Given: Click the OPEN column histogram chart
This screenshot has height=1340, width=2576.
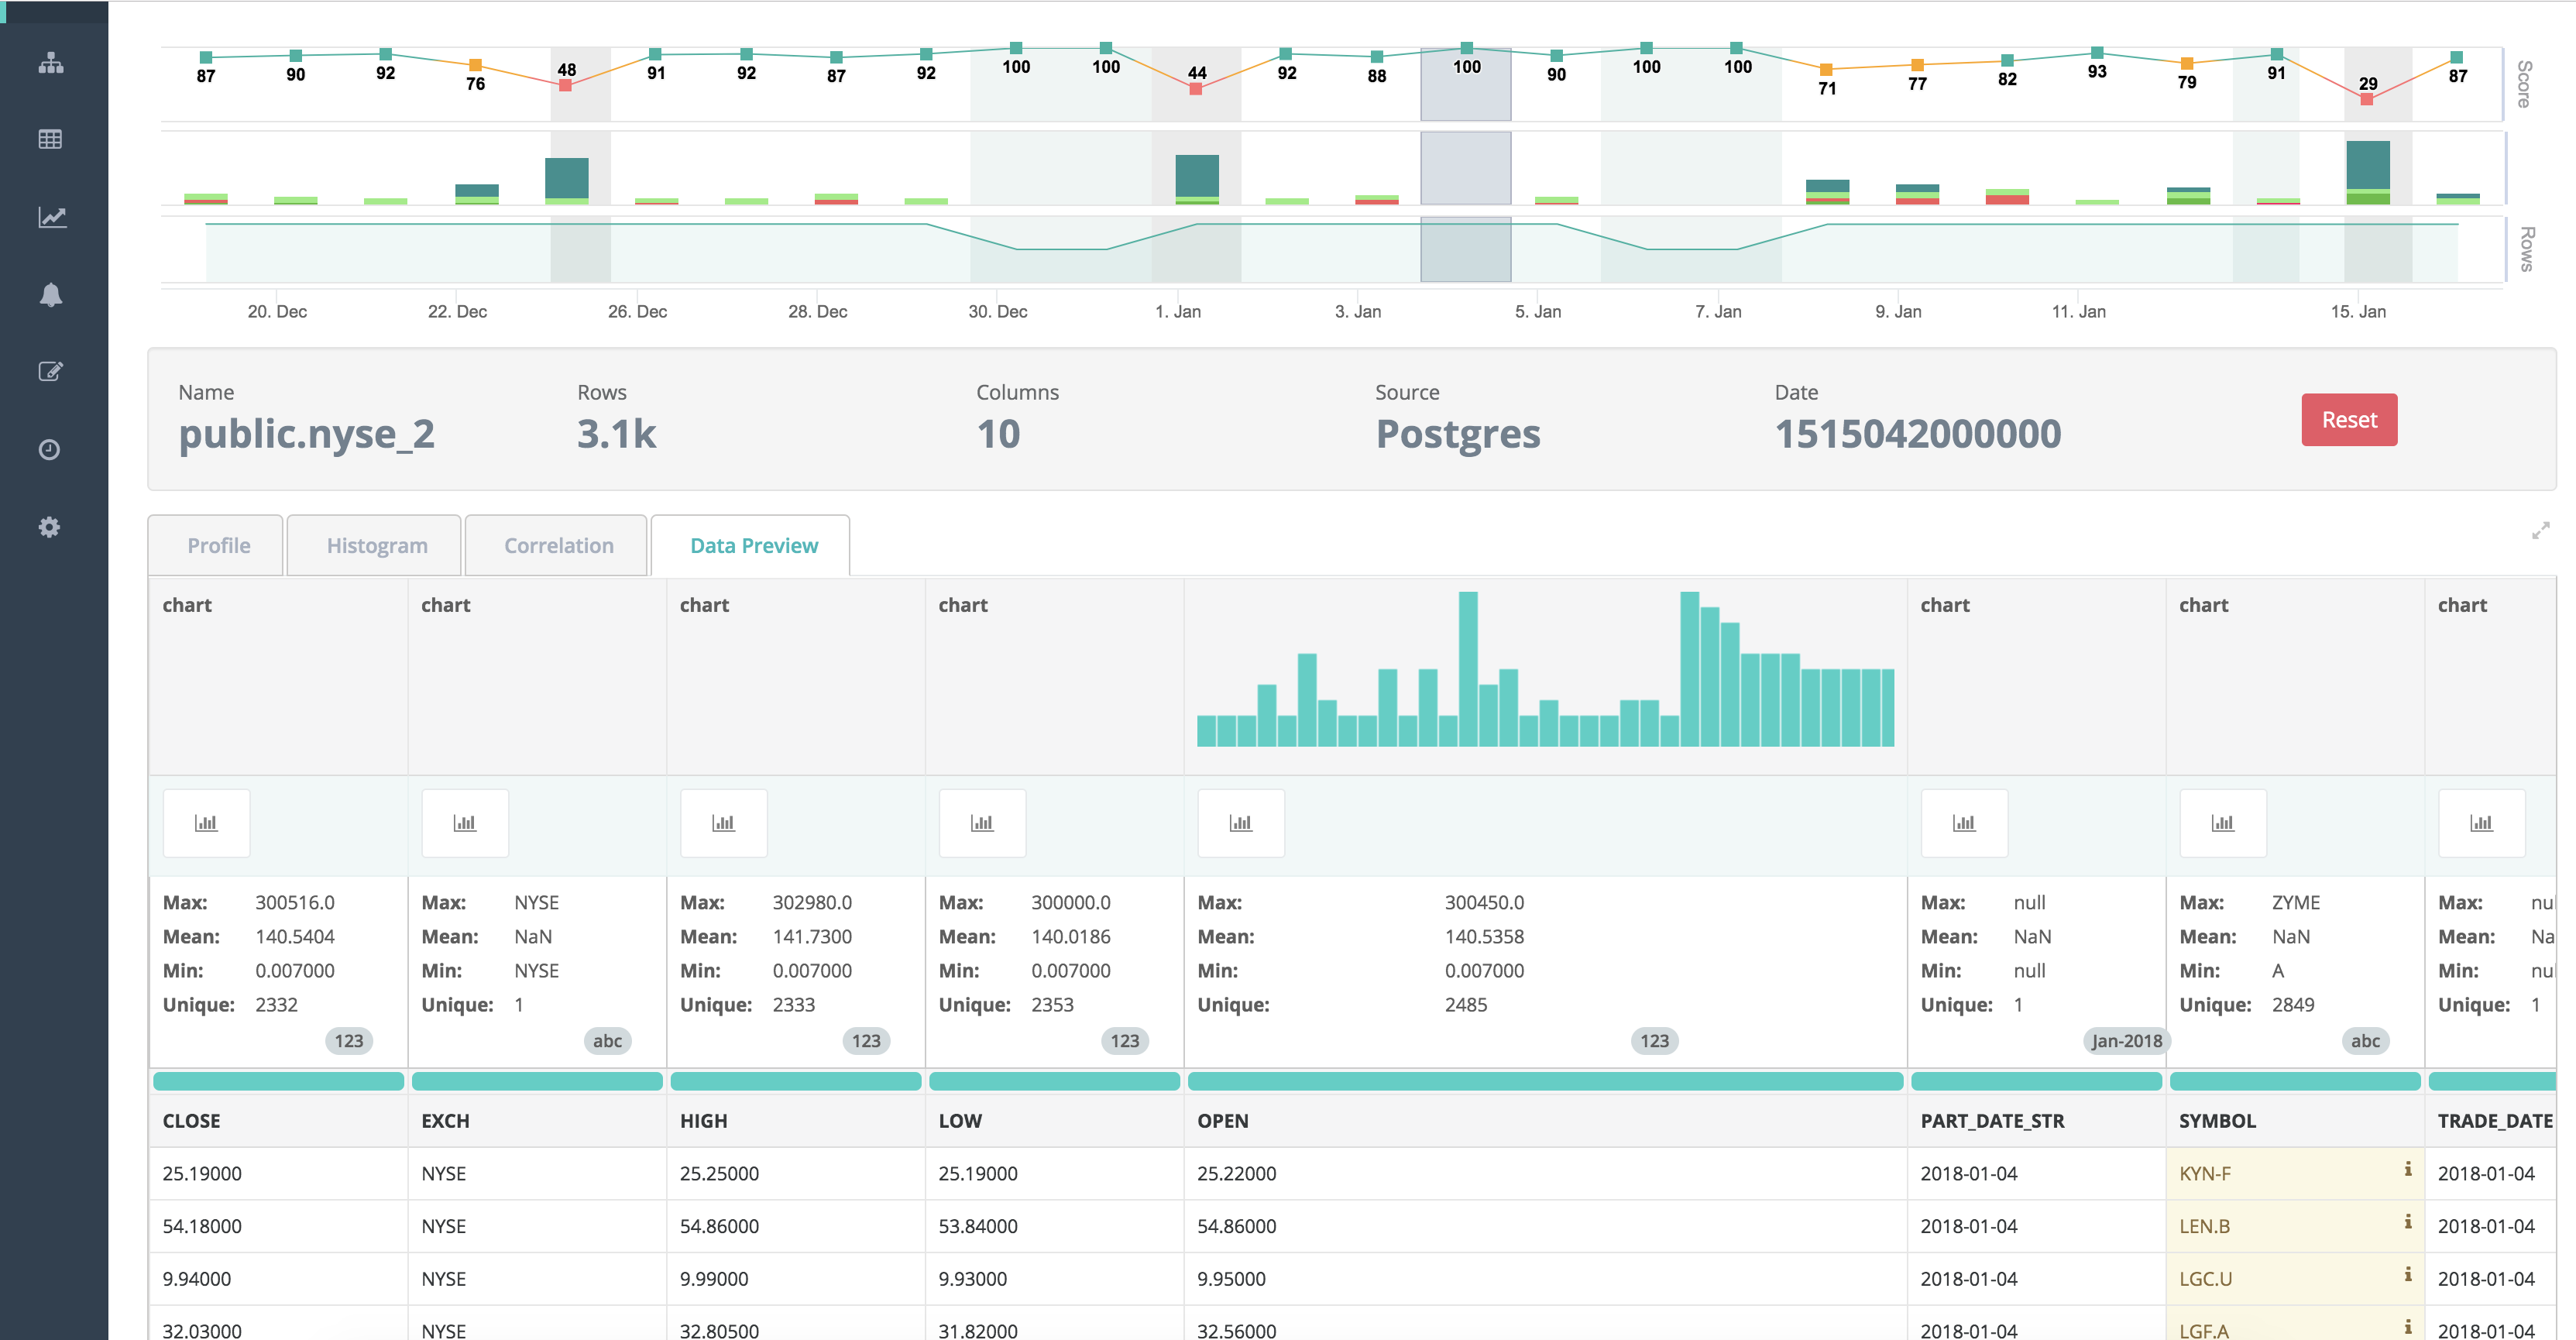Looking at the screenshot, I should point(1545,669).
